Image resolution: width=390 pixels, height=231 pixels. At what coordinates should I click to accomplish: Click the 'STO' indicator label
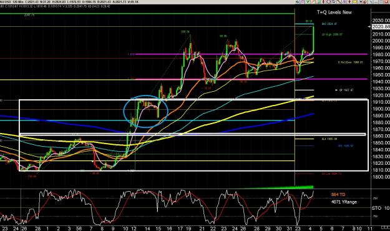376,208
